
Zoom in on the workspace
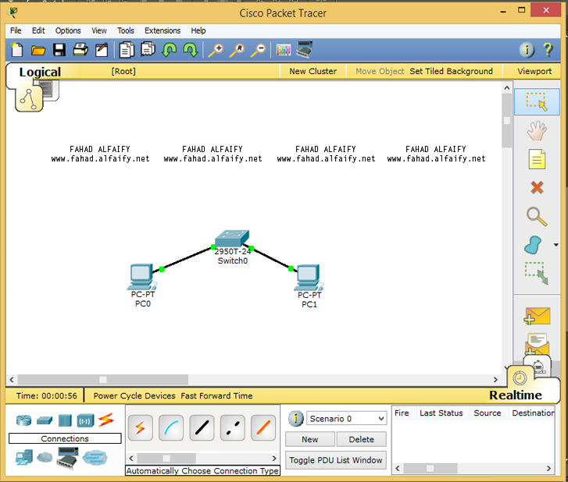tap(216, 50)
